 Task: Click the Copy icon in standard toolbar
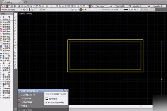(34, 6)
